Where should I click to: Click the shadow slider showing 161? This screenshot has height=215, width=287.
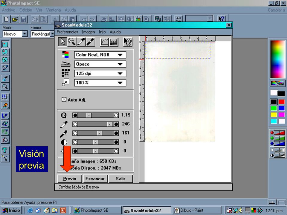coord(96,133)
